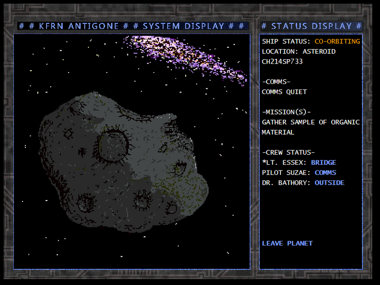Open COMMS location beside Pilot Suzae
Screen dimensions: 380x285
tap(325, 173)
